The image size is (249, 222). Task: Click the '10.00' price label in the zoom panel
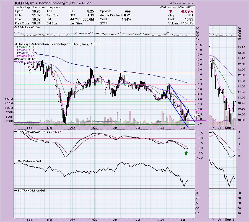point(241,120)
